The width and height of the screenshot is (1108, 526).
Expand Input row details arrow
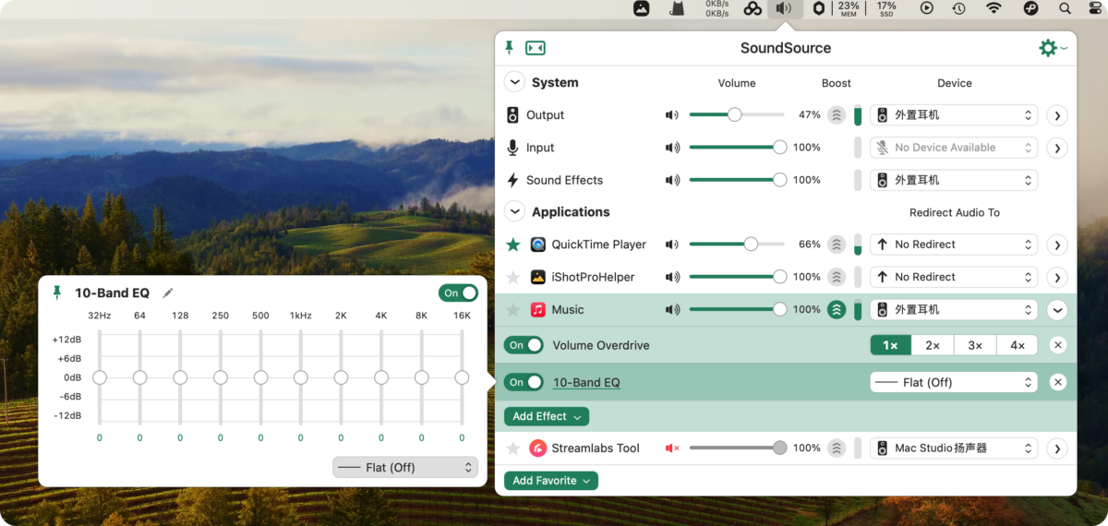coord(1057,148)
